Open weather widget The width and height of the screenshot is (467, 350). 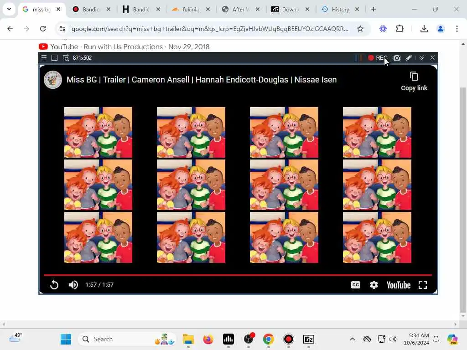[16, 338]
